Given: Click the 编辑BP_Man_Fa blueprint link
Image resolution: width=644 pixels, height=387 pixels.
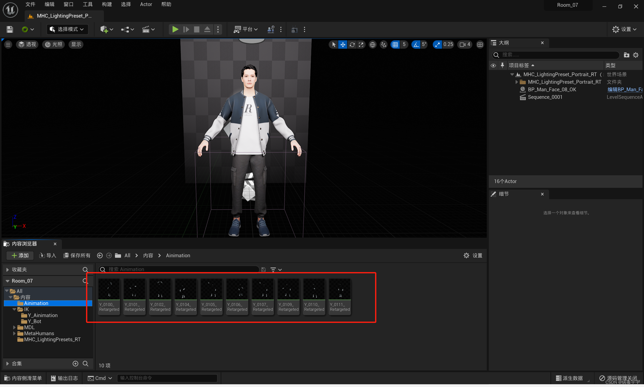Looking at the screenshot, I should pyautogui.click(x=624, y=90).
